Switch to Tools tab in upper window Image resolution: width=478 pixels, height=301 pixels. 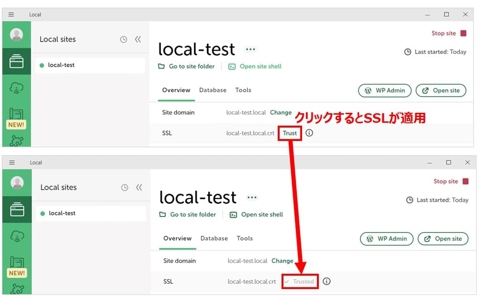(243, 90)
